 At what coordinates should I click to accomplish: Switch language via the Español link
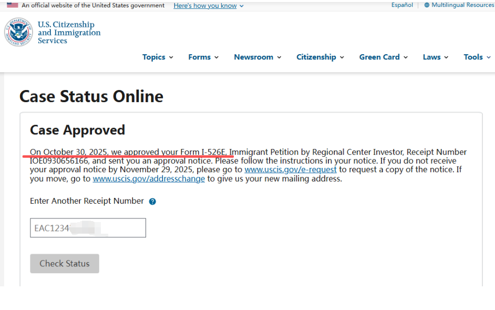[402, 5]
